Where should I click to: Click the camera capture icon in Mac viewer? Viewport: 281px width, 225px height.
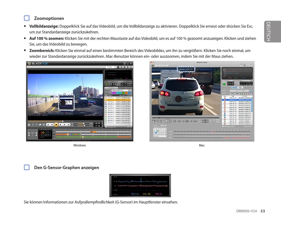[x=248, y=65]
